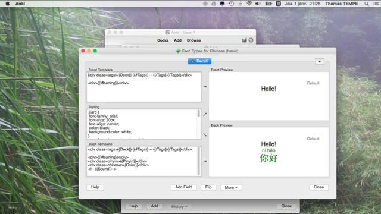Click the Back Template scrollbar
Image resolution: width=381 pixels, height=214 pixels.
(x=199, y=161)
